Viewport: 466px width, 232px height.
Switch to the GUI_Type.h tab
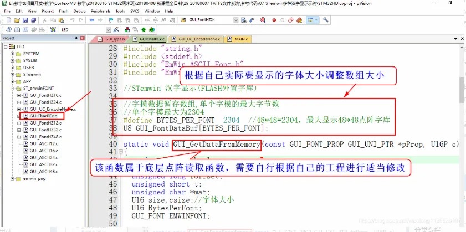coord(112,39)
